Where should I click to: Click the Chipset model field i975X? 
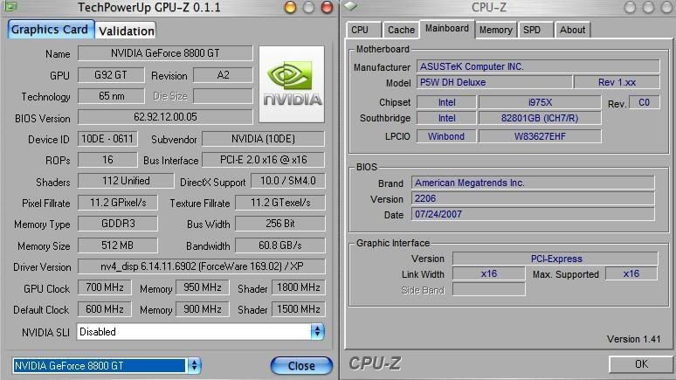tap(540, 102)
